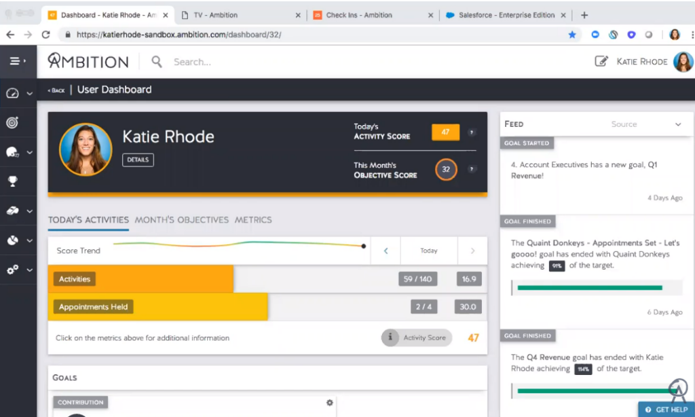
Task: Go back in browser history
Action: click(x=10, y=35)
